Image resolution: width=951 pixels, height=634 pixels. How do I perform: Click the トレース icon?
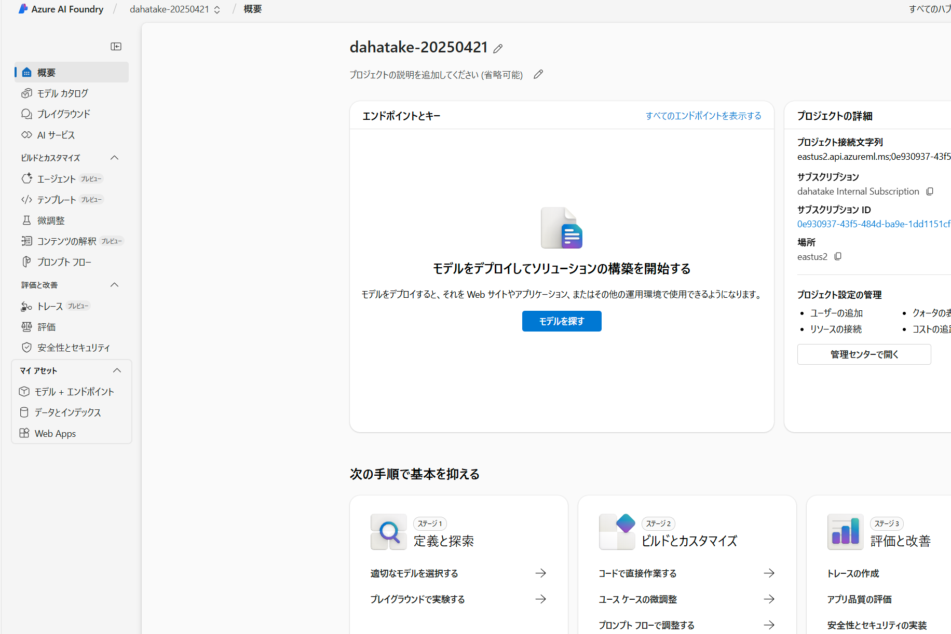pyautogui.click(x=27, y=307)
